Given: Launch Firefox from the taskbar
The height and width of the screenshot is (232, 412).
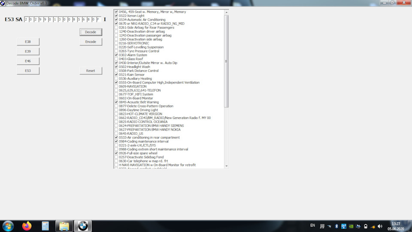Looking at the screenshot, I should tap(27, 226).
